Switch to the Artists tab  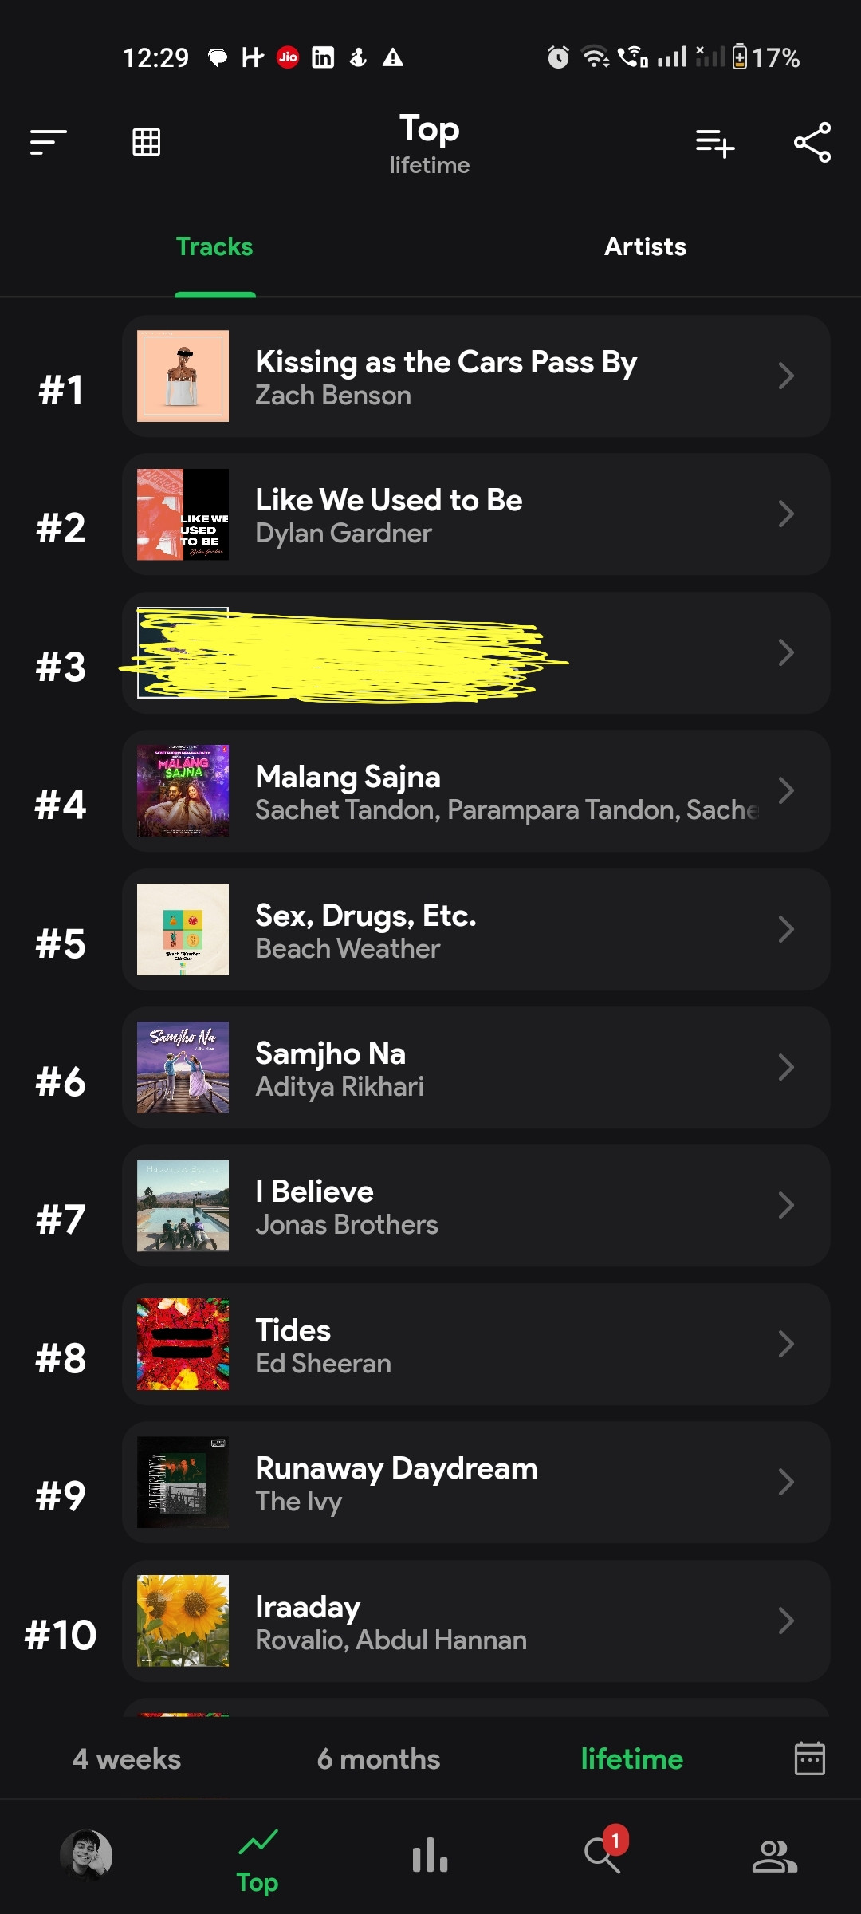(645, 246)
